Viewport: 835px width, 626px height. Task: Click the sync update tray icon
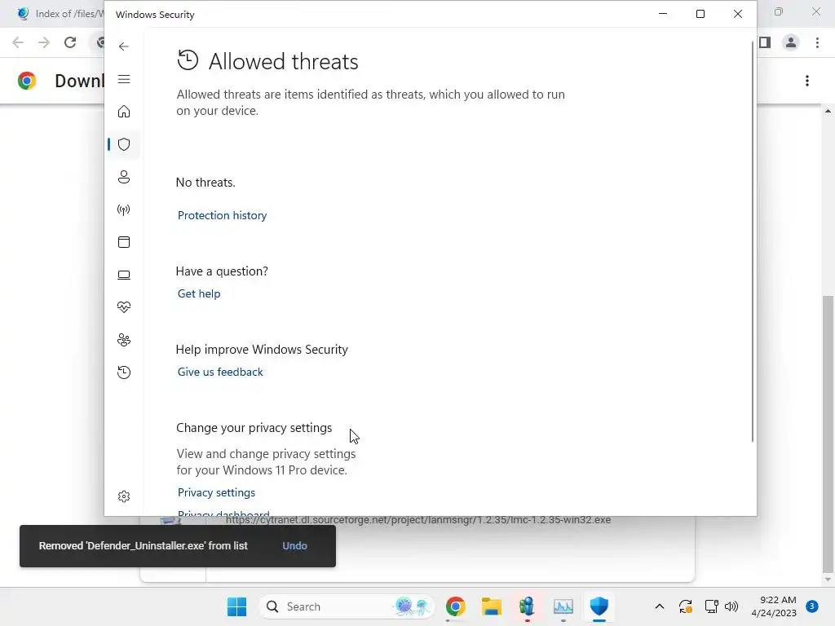[685, 606]
